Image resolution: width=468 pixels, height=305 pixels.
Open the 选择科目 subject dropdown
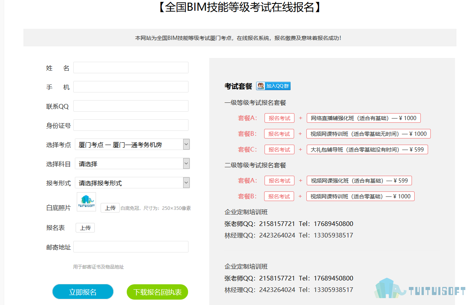132,164
